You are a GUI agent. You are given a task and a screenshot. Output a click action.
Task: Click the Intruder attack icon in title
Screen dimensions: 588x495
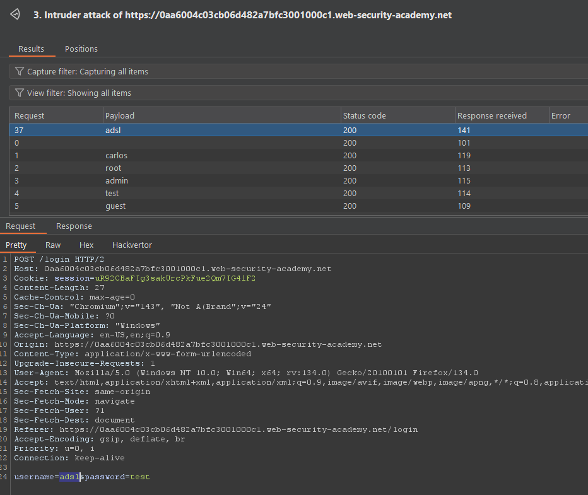click(15, 15)
